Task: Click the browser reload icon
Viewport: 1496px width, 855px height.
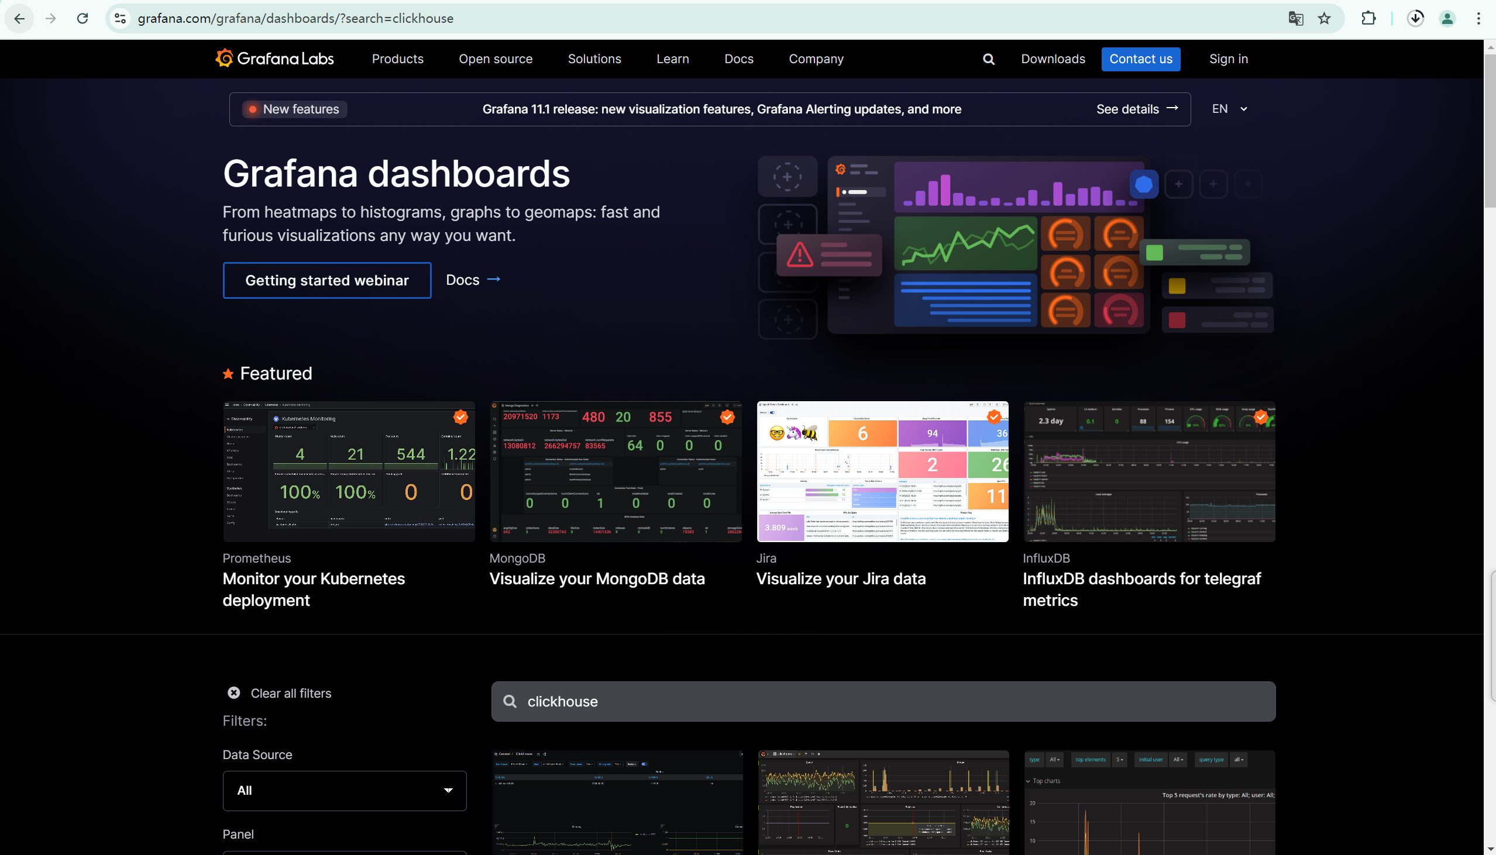Action: (83, 19)
